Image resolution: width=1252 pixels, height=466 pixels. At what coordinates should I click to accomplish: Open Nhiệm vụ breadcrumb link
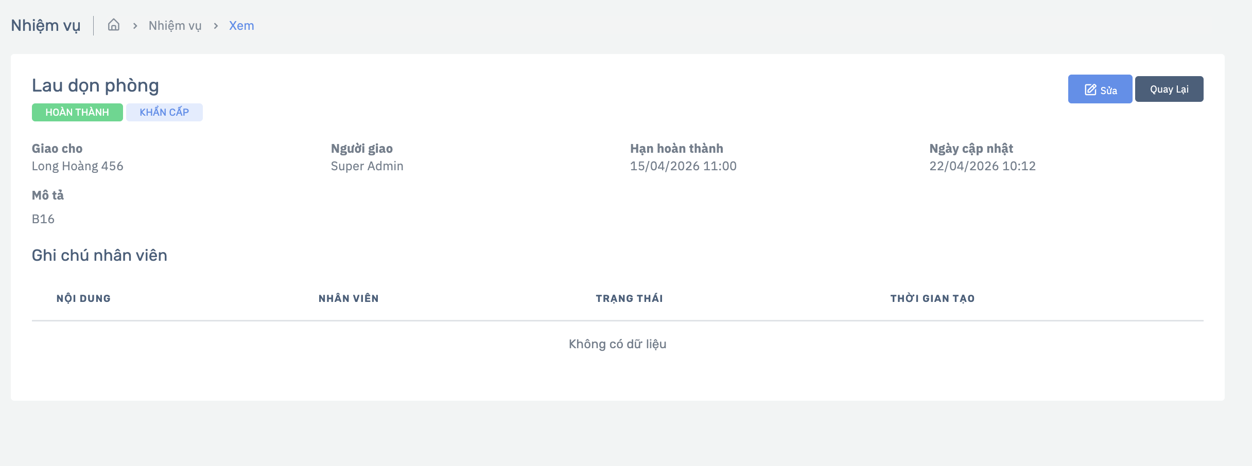175,26
